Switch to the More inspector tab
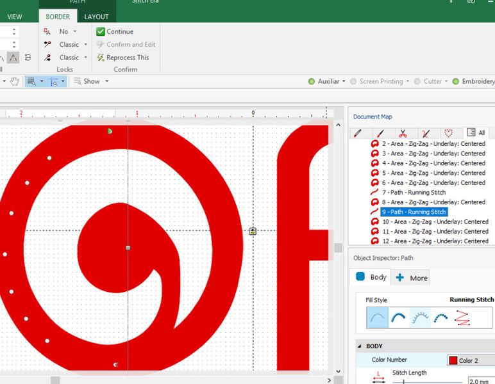 point(411,278)
